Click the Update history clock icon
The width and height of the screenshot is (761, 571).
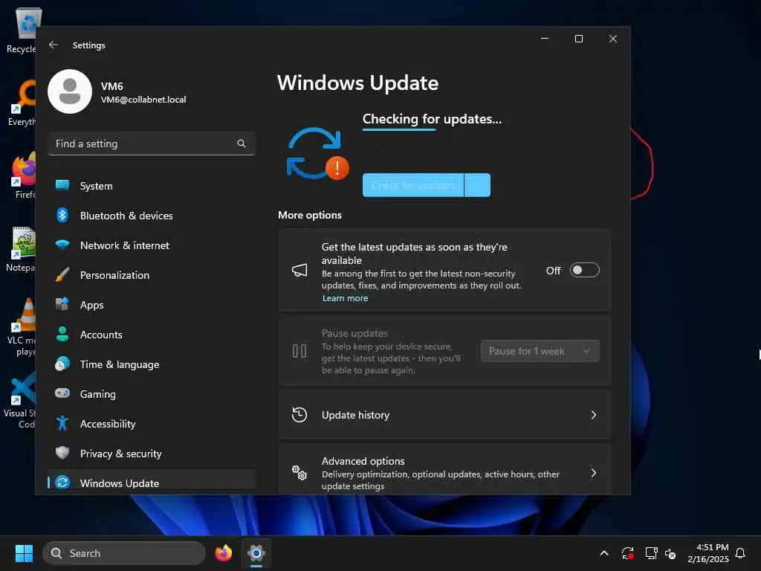coord(299,415)
